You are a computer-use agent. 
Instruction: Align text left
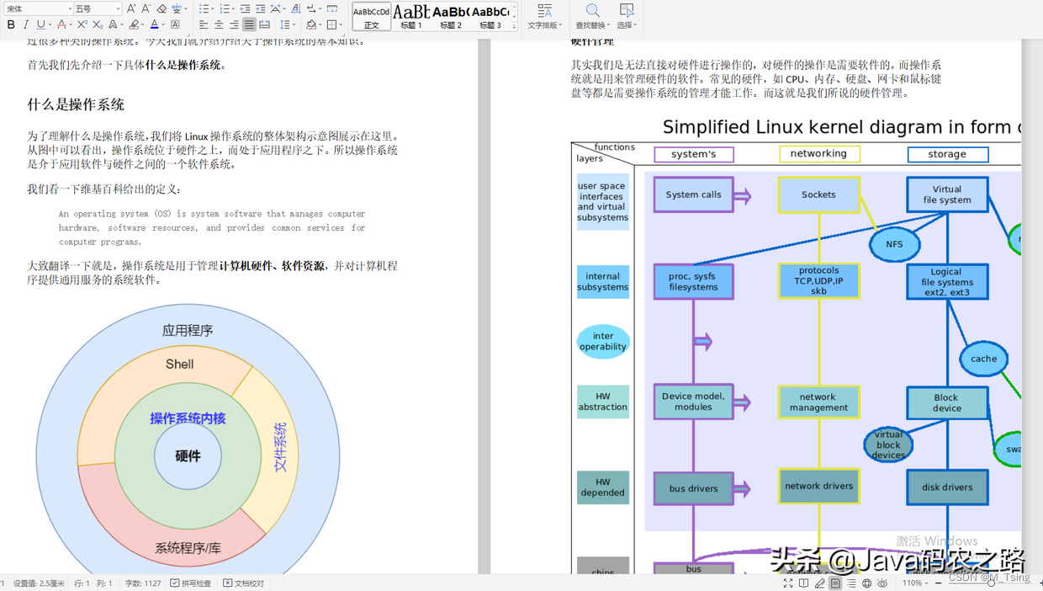204,24
